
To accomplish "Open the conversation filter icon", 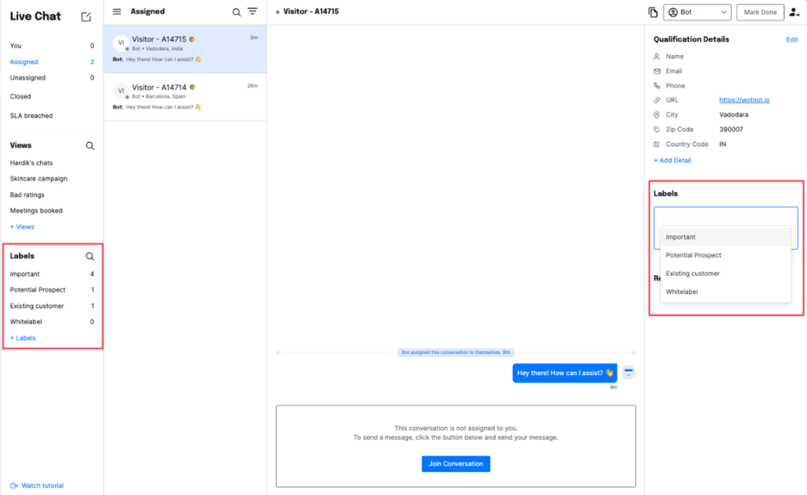I will pyautogui.click(x=252, y=12).
